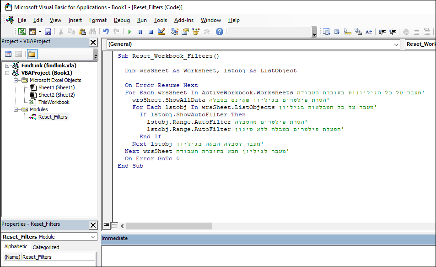Select ThisWorkbook in the project tree

tap(54, 102)
